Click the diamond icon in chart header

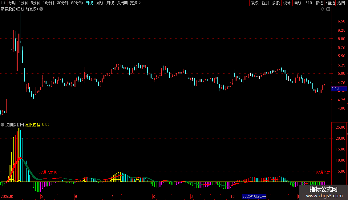(x=323, y=9)
